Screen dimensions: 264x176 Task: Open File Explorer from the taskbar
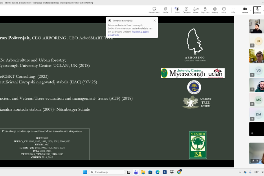click(143, 172)
